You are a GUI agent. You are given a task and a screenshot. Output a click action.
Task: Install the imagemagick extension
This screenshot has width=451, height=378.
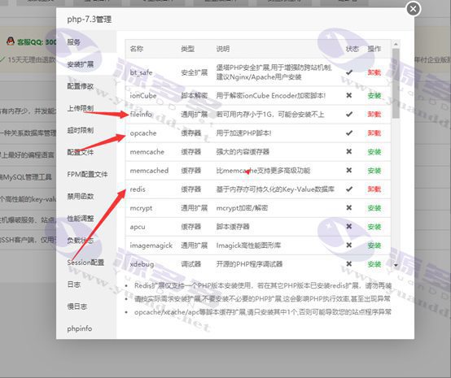pos(374,245)
